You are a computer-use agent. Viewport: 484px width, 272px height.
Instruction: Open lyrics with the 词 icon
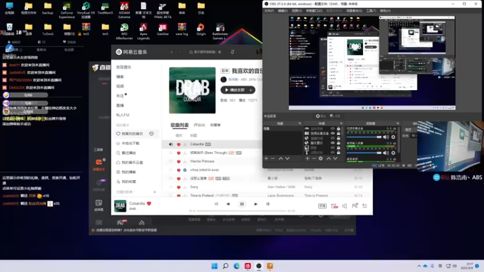coord(267,204)
